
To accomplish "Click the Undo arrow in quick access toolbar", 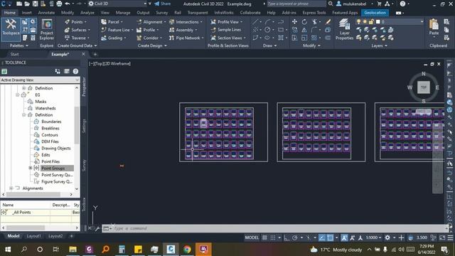I will (68, 4).
